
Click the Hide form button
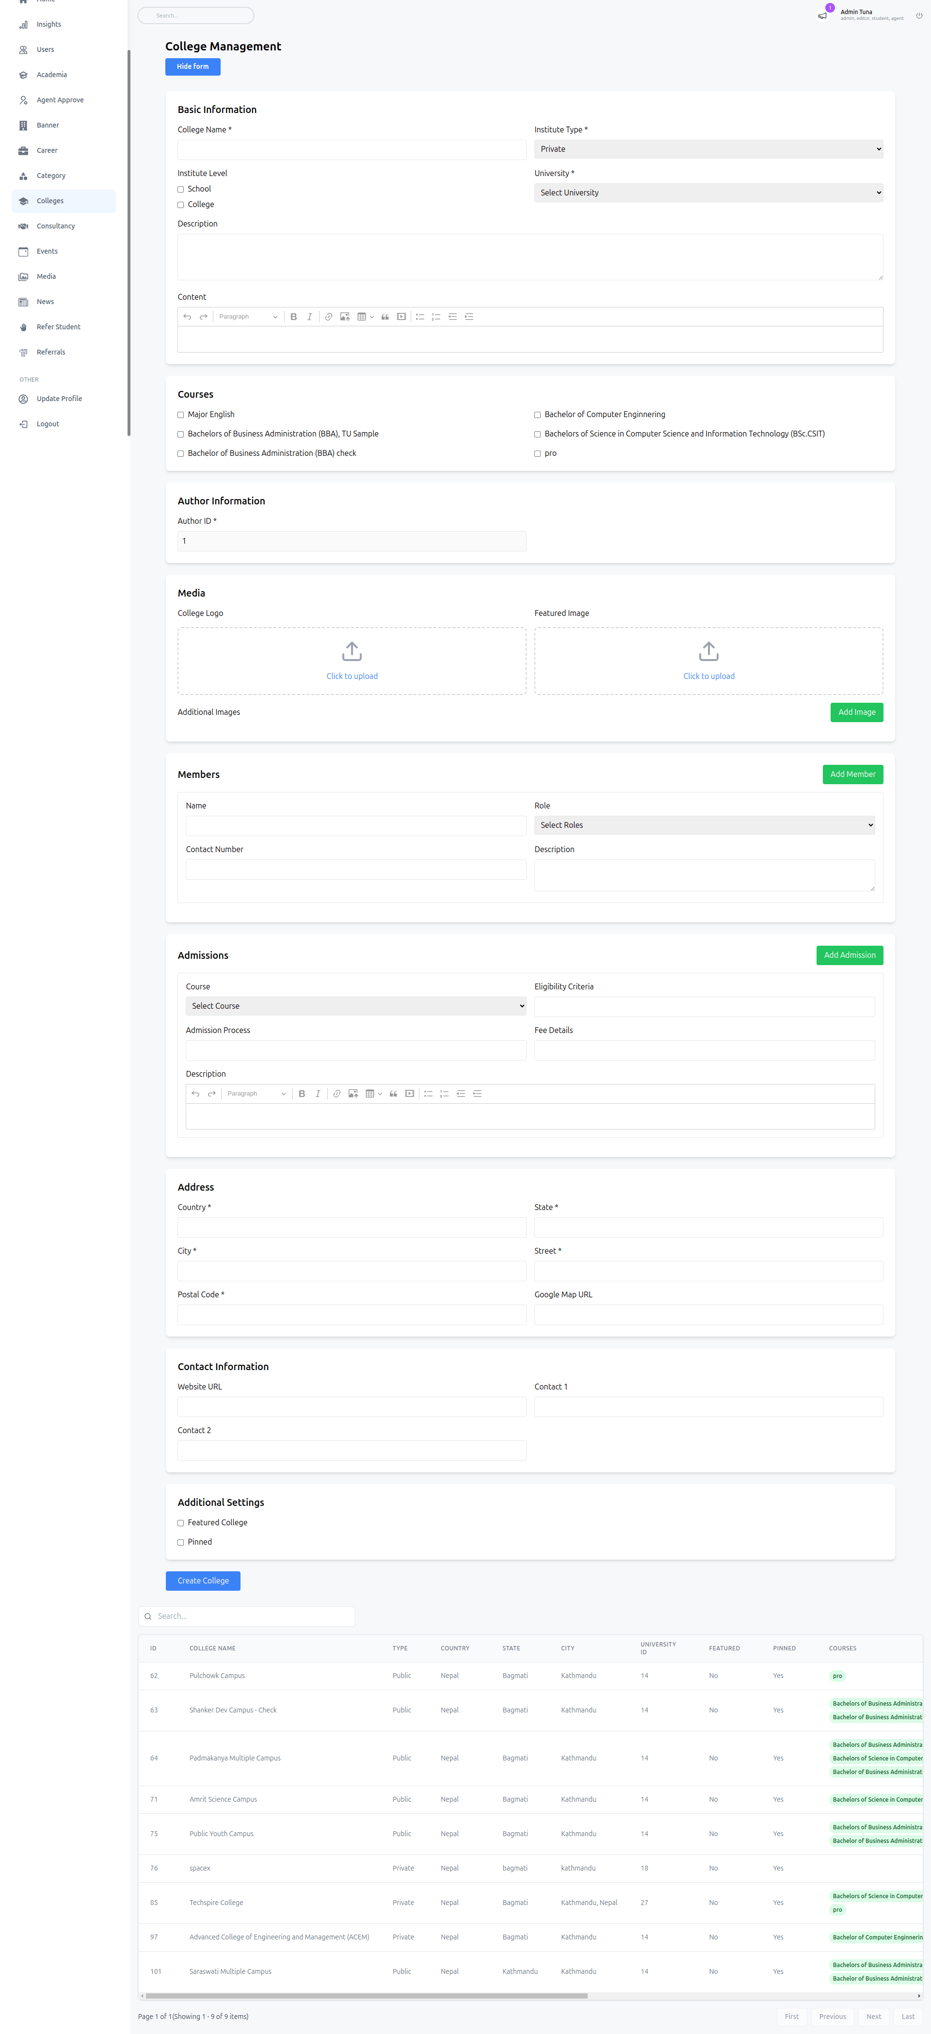(x=192, y=66)
